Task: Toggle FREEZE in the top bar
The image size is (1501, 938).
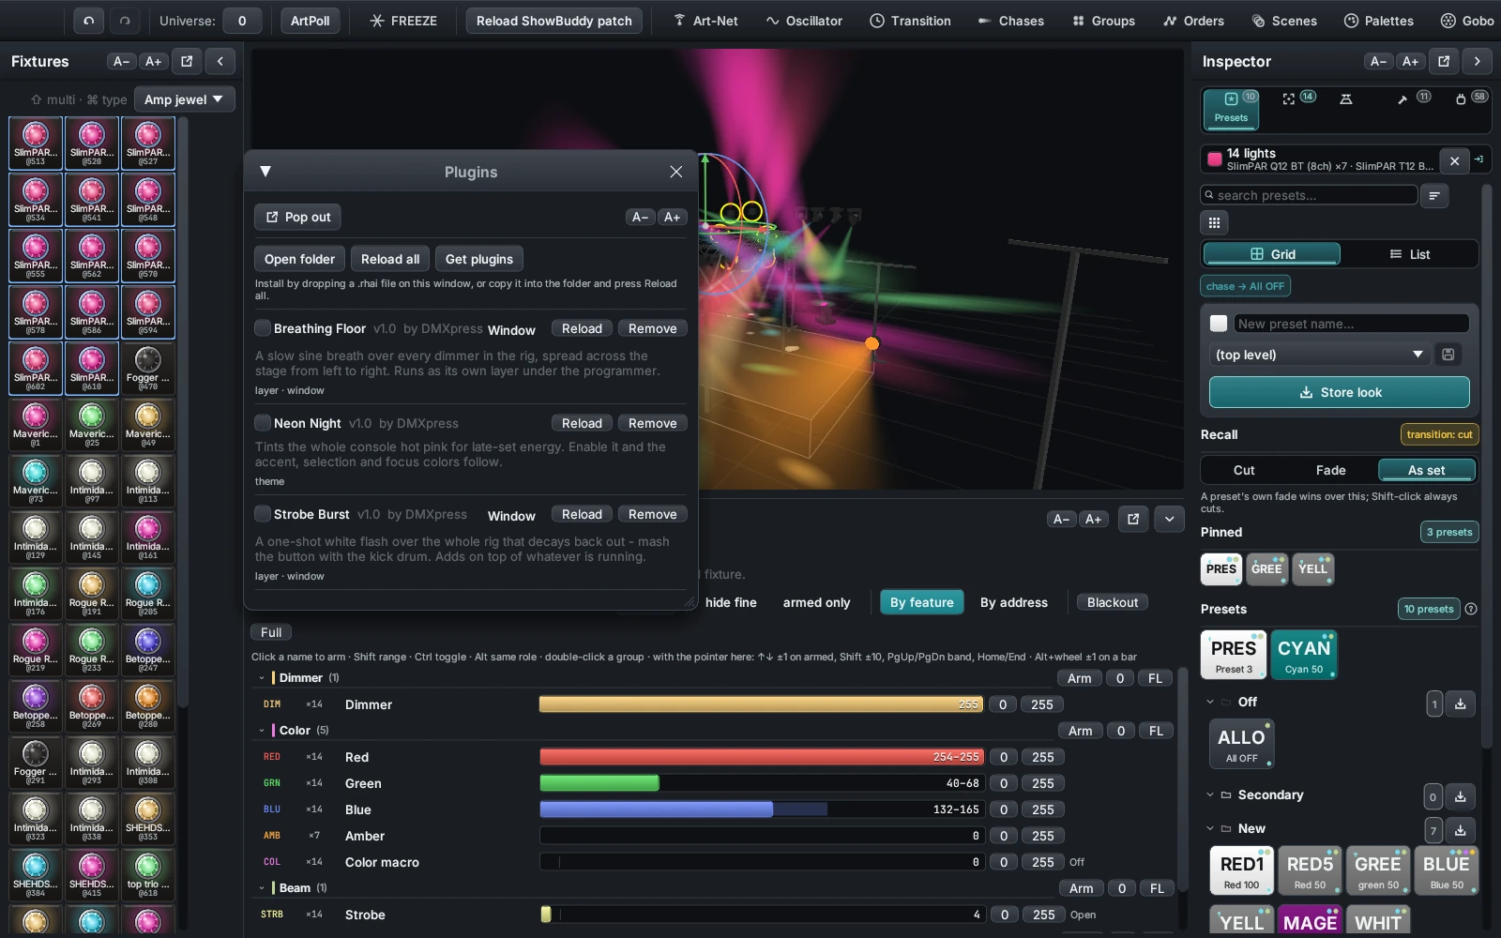Action: click(403, 21)
